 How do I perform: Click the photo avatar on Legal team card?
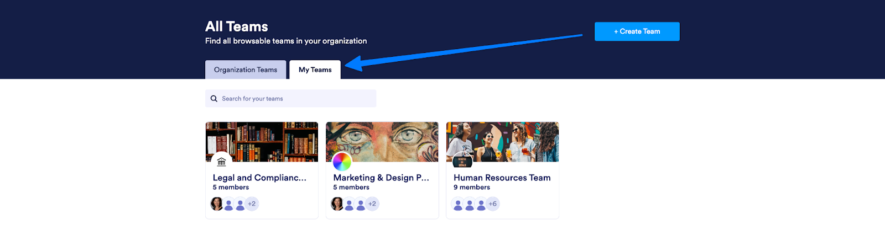(217, 204)
